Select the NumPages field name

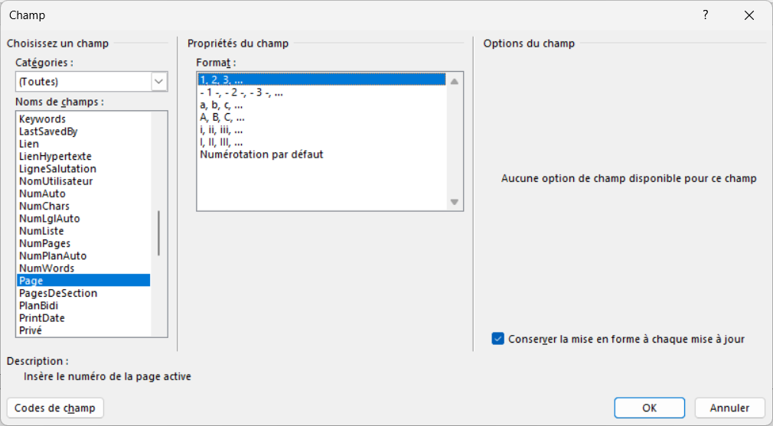[44, 243]
